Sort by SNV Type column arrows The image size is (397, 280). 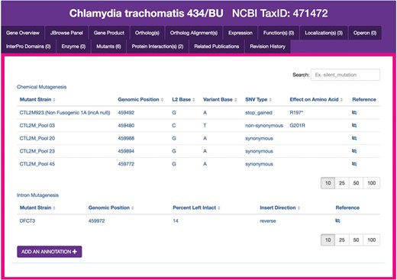click(x=270, y=100)
